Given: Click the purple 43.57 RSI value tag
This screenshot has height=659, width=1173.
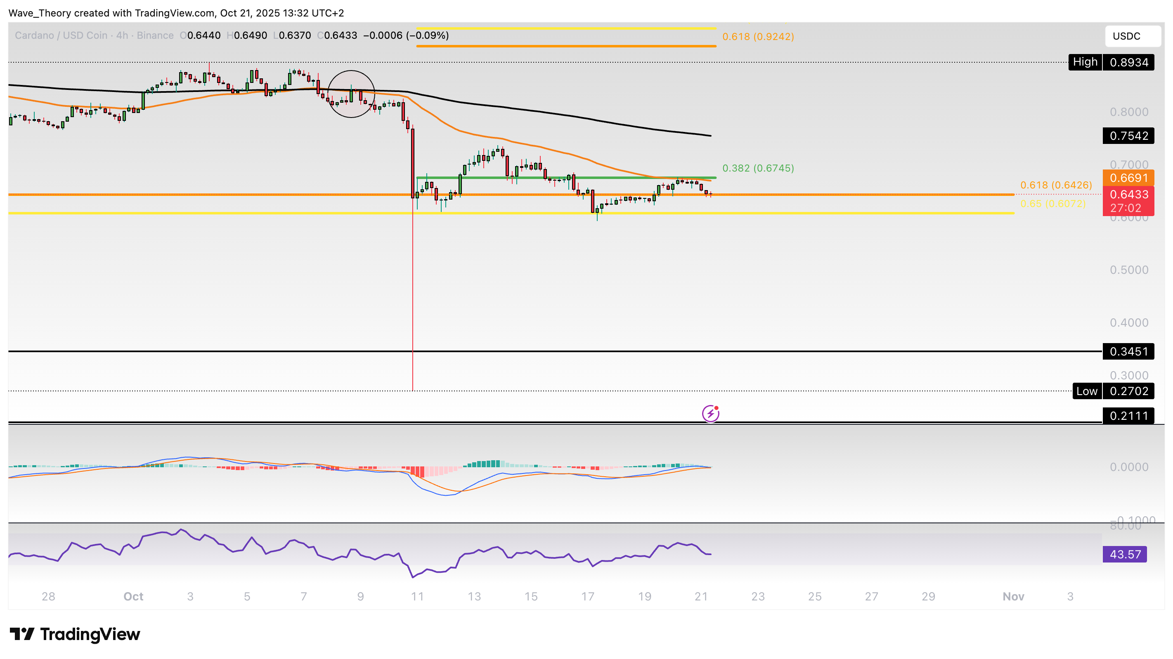Looking at the screenshot, I should point(1125,554).
